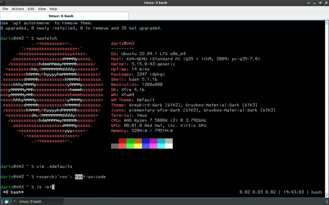This screenshot has height=205, width=329.
Task: Click the 'tmux: 0 bash' taskbar button
Action: [38, 201]
